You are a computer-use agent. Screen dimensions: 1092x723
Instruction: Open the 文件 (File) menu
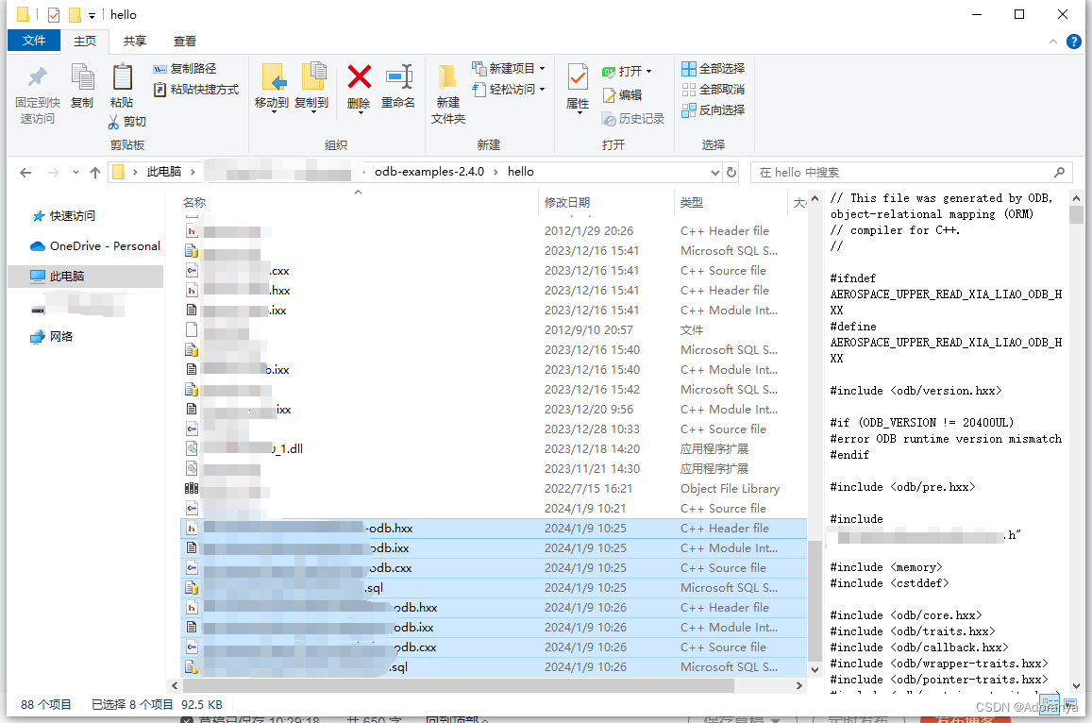[x=33, y=41]
